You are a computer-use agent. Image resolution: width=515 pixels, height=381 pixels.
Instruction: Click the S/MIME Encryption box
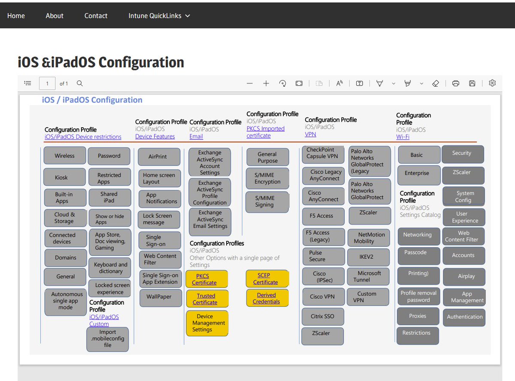click(267, 178)
